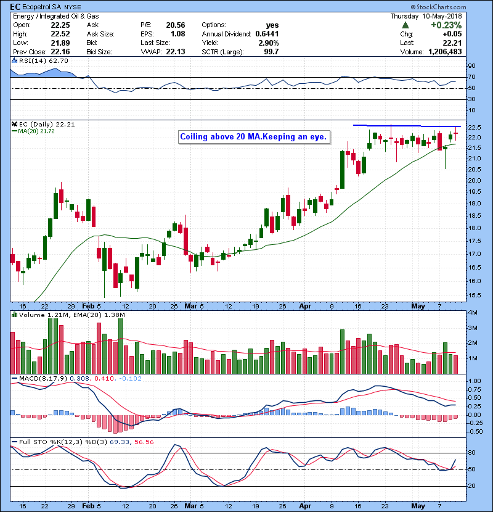Image resolution: width=493 pixels, height=512 pixels.
Task: Click the Ecopetrol SA company name
Action: pyautogui.click(x=41, y=7)
